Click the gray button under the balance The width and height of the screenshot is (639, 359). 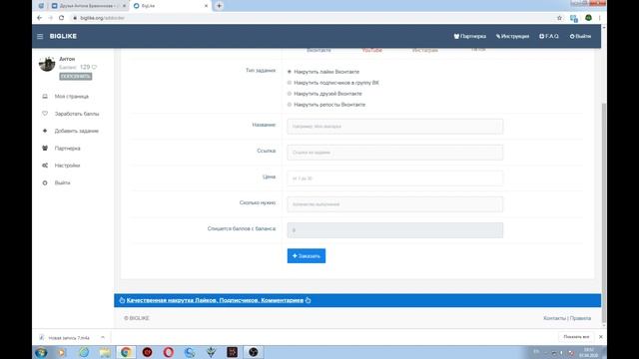pos(76,77)
